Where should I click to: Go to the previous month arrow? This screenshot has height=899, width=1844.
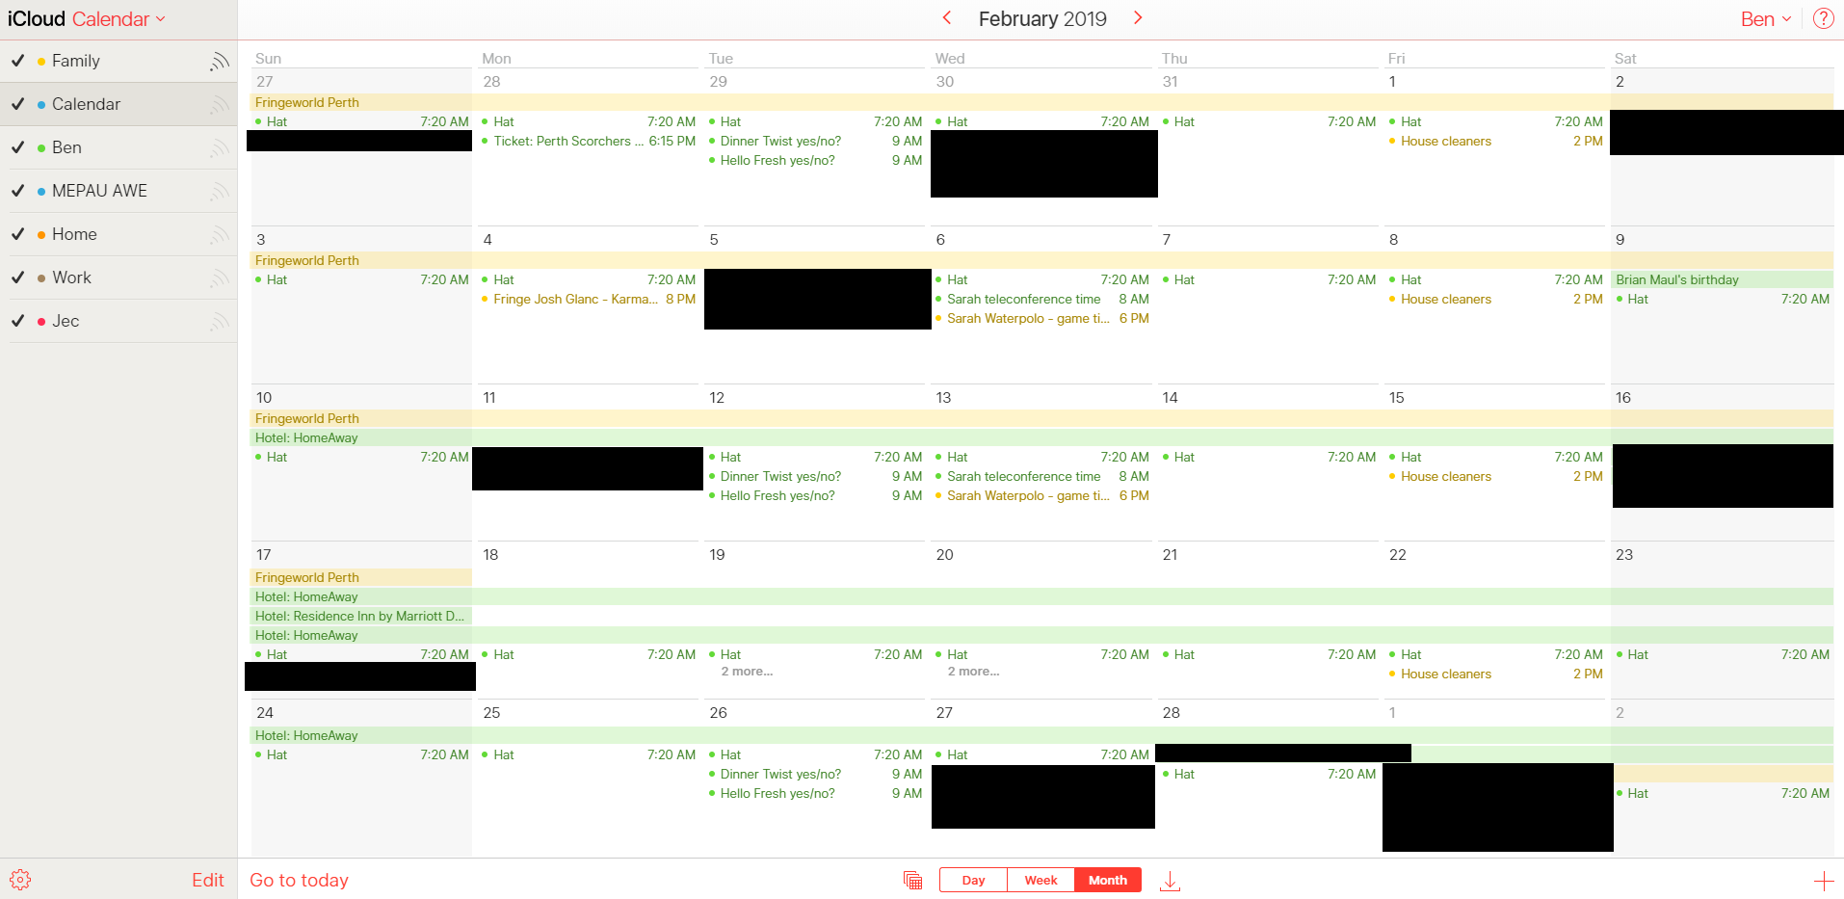[947, 18]
